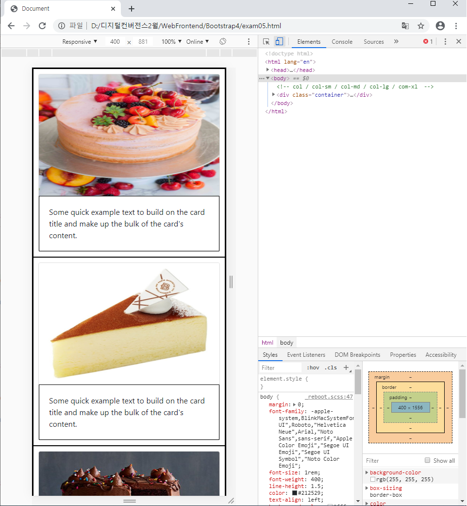Toggle the device toolbar
Screen dimensions: 467x506
pyautogui.click(x=279, y=42)
